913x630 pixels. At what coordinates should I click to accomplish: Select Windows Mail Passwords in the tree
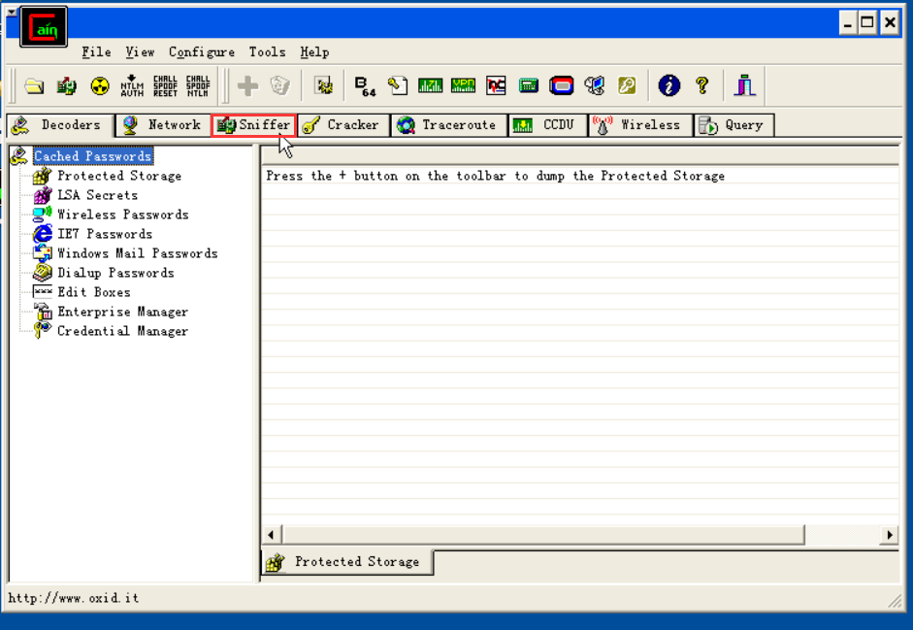138,253
